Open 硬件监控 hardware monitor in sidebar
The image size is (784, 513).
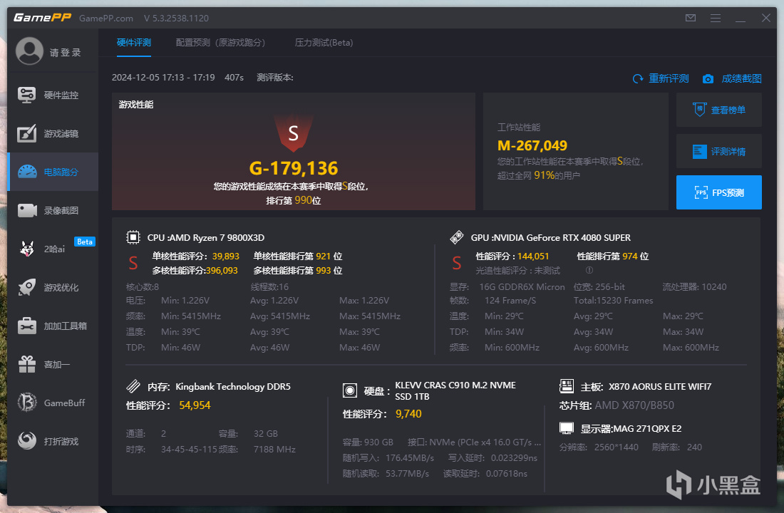tap(53, 95)
